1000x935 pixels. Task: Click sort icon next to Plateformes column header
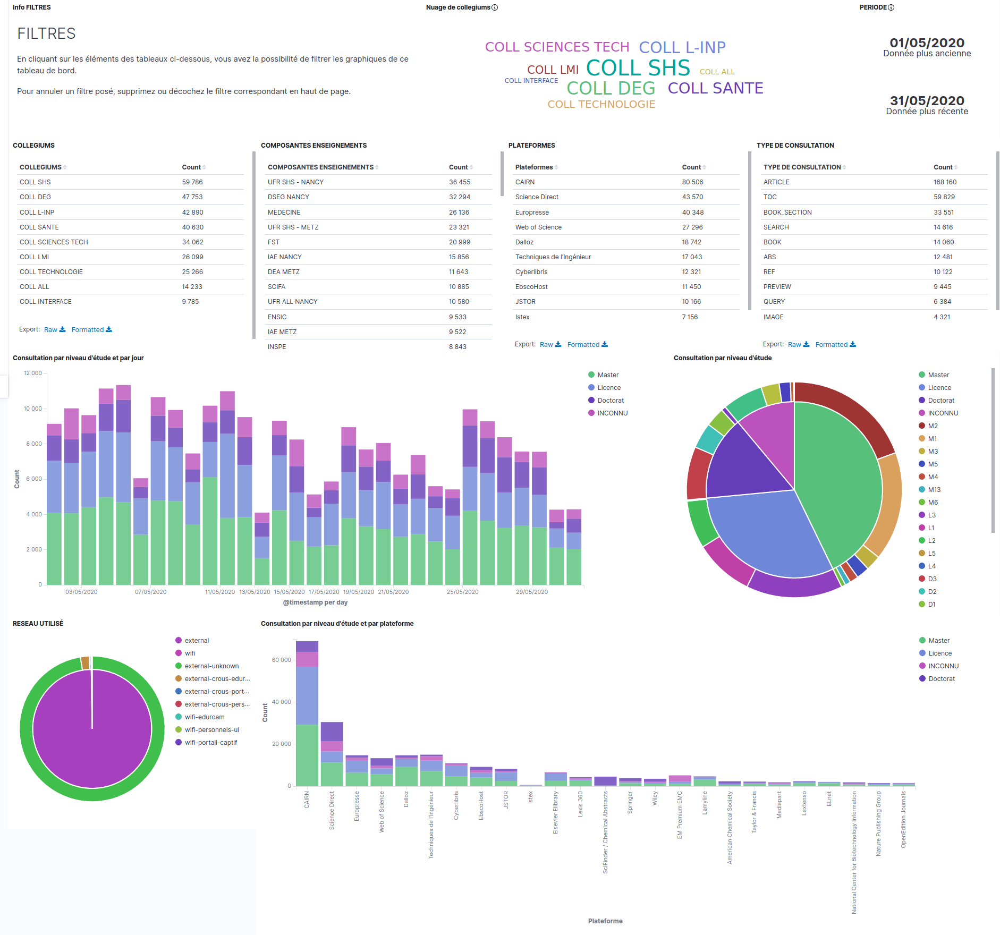(x=556, y=167)
